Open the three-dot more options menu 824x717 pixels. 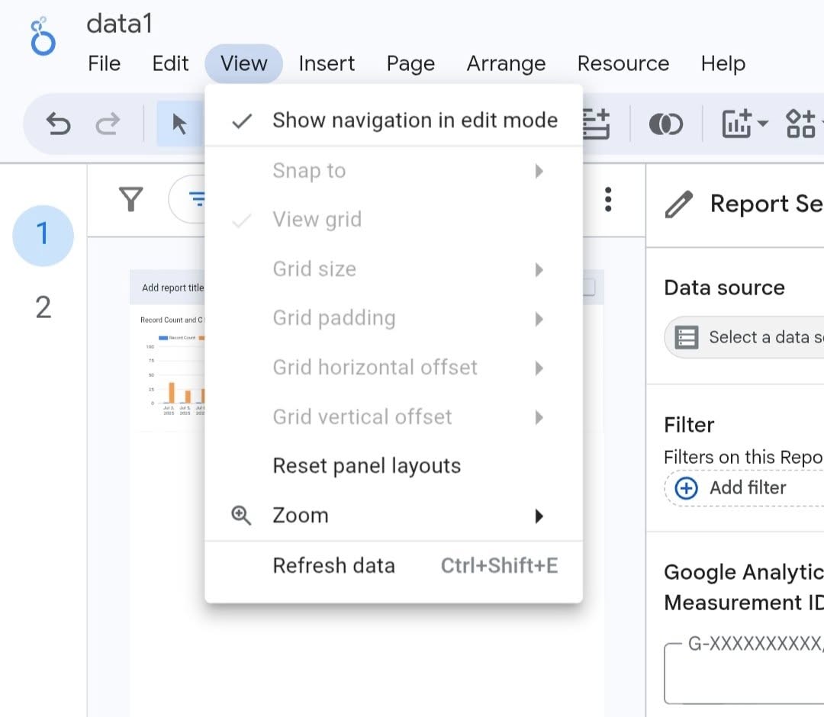pos(608,200)
